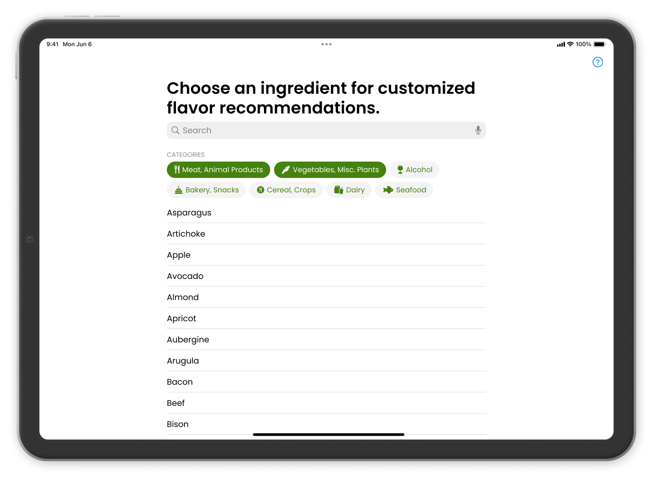Turn off Vegetables, Misc. Plants filter
Screen dimensions: 653x478
pyautogui.click(x=330, y=170)
